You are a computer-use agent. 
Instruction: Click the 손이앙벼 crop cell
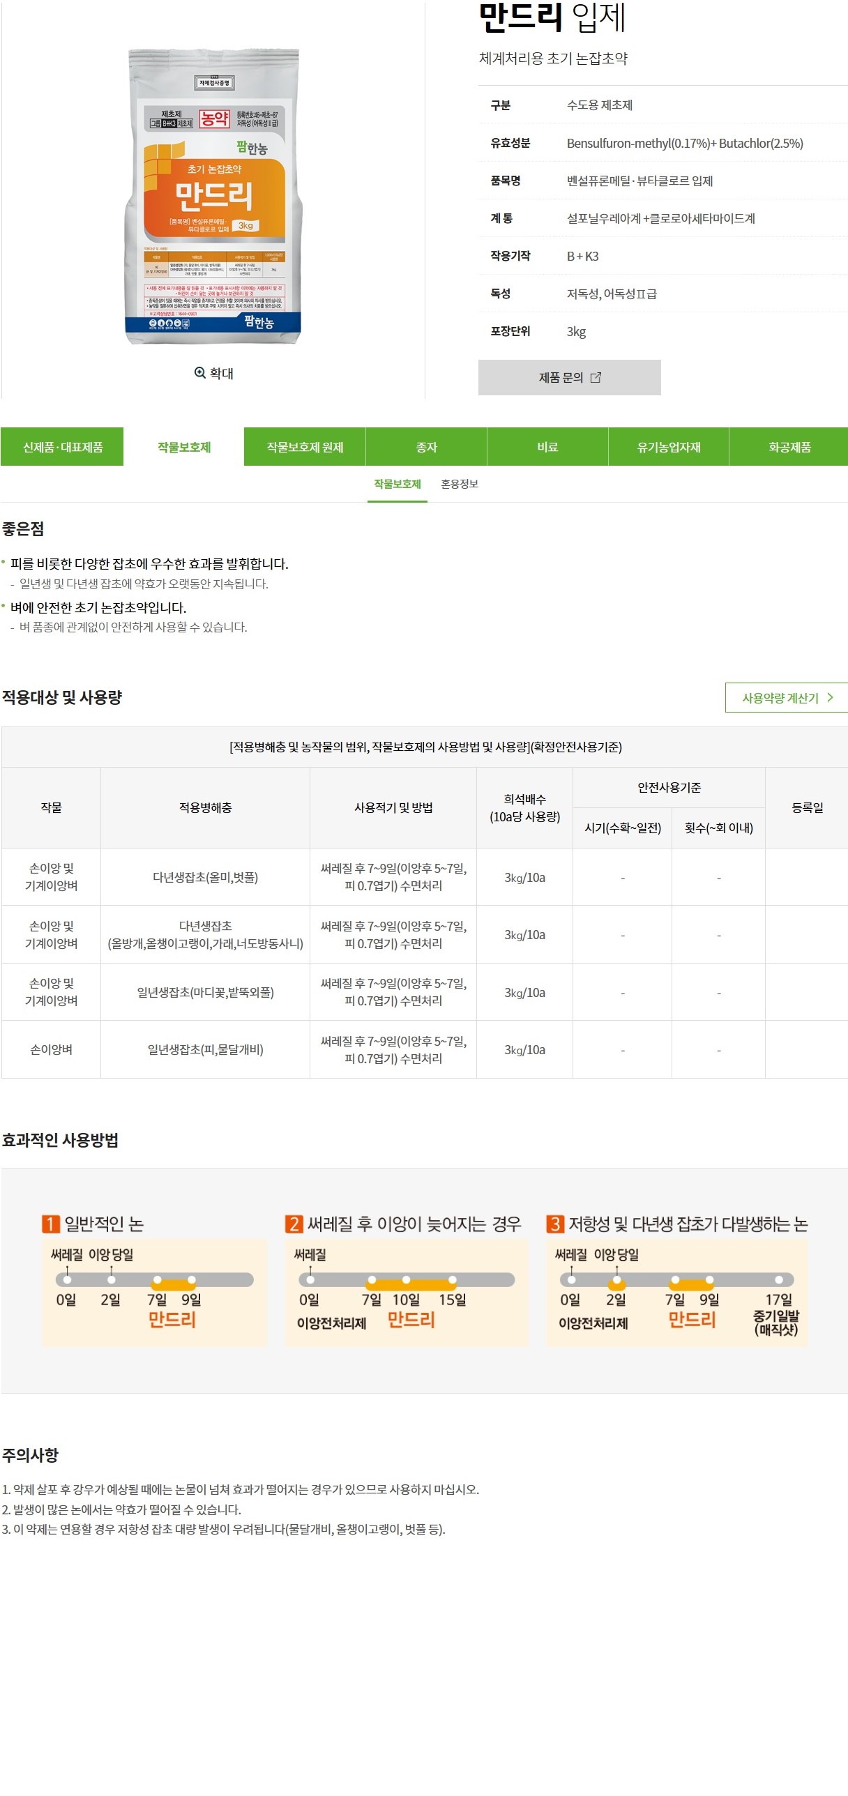51,1049
